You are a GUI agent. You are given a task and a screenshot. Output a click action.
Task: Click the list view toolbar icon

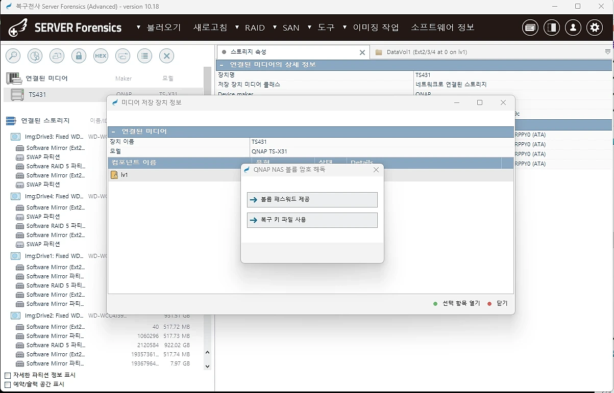145,56
